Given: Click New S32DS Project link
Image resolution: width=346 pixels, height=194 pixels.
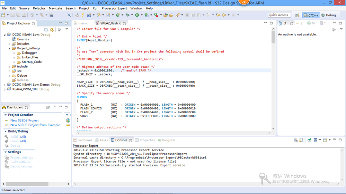Looking at the screenshot, I should point(25,120).
